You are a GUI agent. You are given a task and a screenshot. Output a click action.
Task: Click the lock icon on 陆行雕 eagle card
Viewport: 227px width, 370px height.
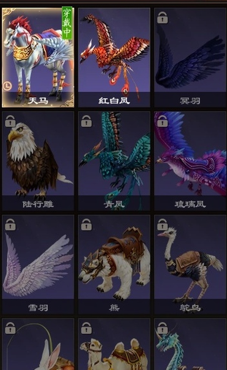click(10, 121)
